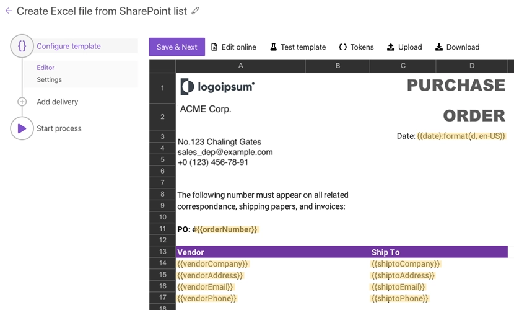Image resolution: width=514 pixels, height=310 pixels.
Task: Select the Editor sub-step
Action: 46,68
